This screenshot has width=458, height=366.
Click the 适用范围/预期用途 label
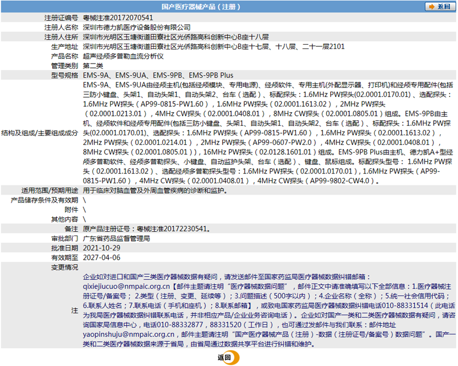tap(50, 191)
